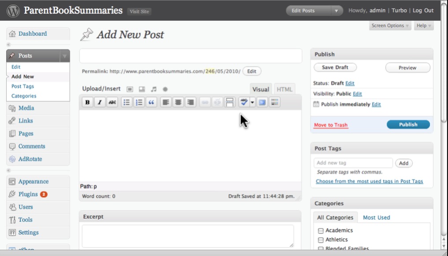Insert an unordered bullet list
This screenshot has width=448, height=256.
[126, 102]
